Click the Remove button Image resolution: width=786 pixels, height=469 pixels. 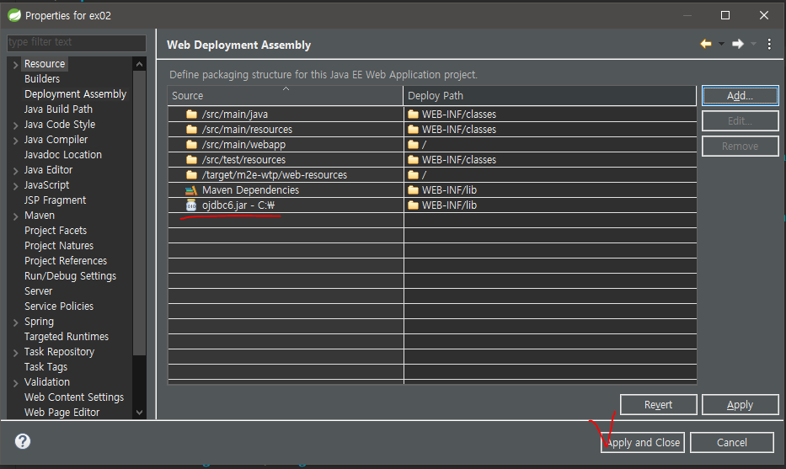coord(740,146)
